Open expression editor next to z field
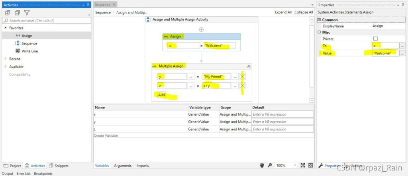Viewport: 408px width, 176px height. [x=191, y=86]
